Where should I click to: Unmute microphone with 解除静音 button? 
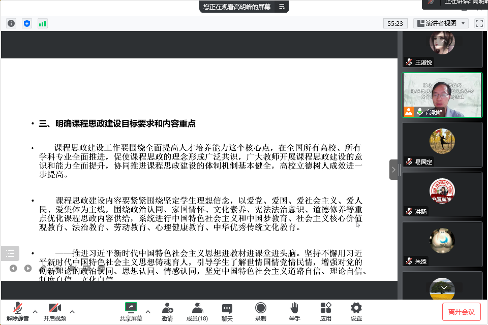[x=18, y=311]
